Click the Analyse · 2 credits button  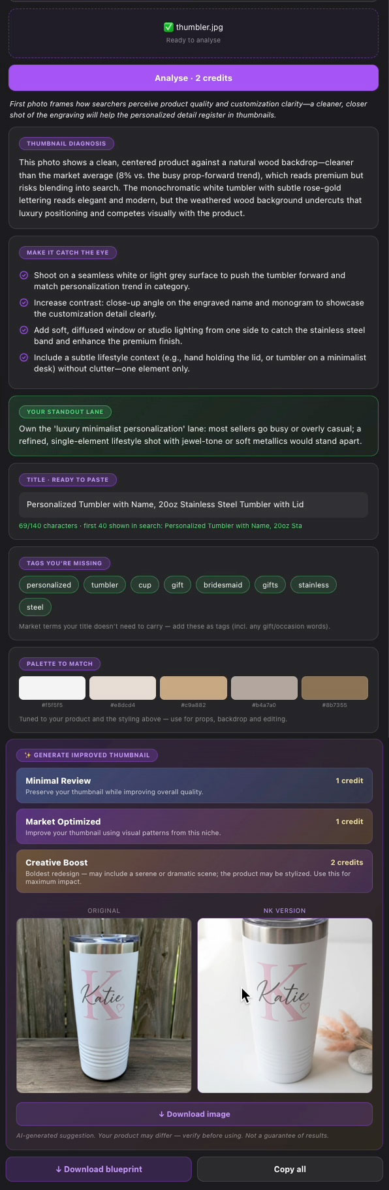click(x=193, y=78)
